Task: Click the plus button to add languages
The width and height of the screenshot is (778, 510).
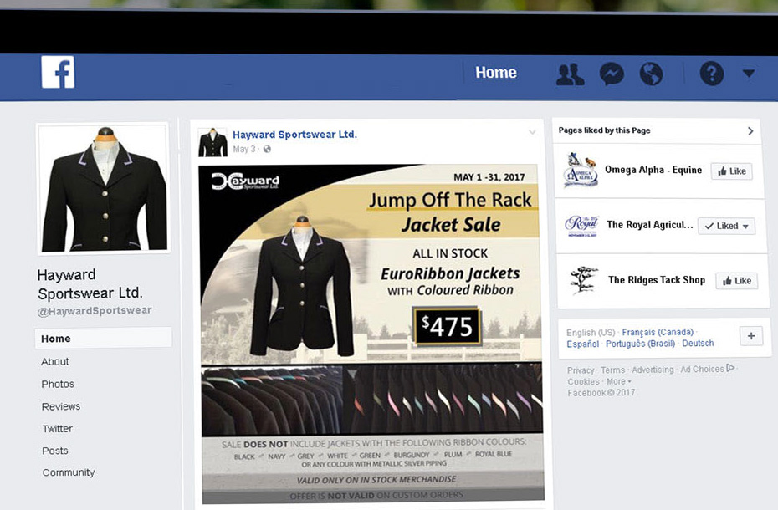Action: (x=751, y=336)
